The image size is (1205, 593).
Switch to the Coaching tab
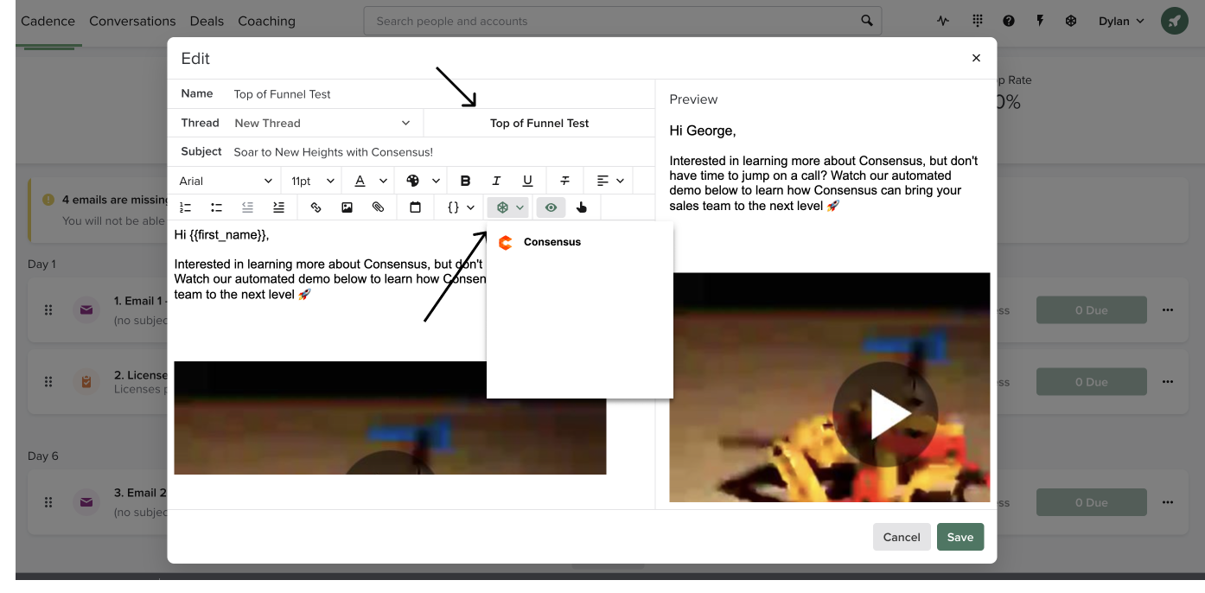[x=266, y=21]
